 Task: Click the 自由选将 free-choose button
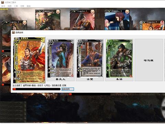[68, 89]
